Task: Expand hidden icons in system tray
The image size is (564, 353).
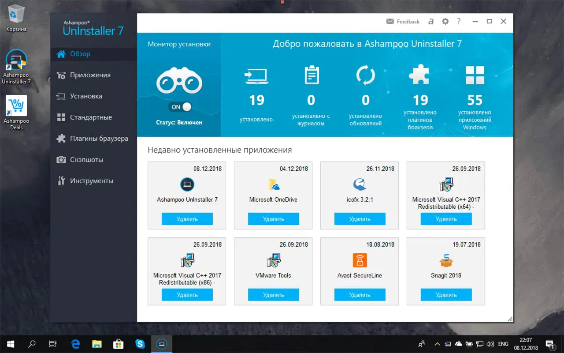Action: (x=437, y=344)
